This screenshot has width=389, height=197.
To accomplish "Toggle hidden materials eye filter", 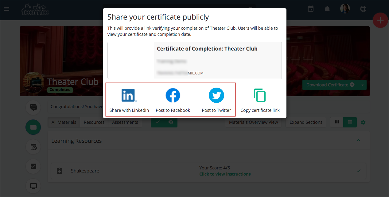I will click(x=171, y=122).
